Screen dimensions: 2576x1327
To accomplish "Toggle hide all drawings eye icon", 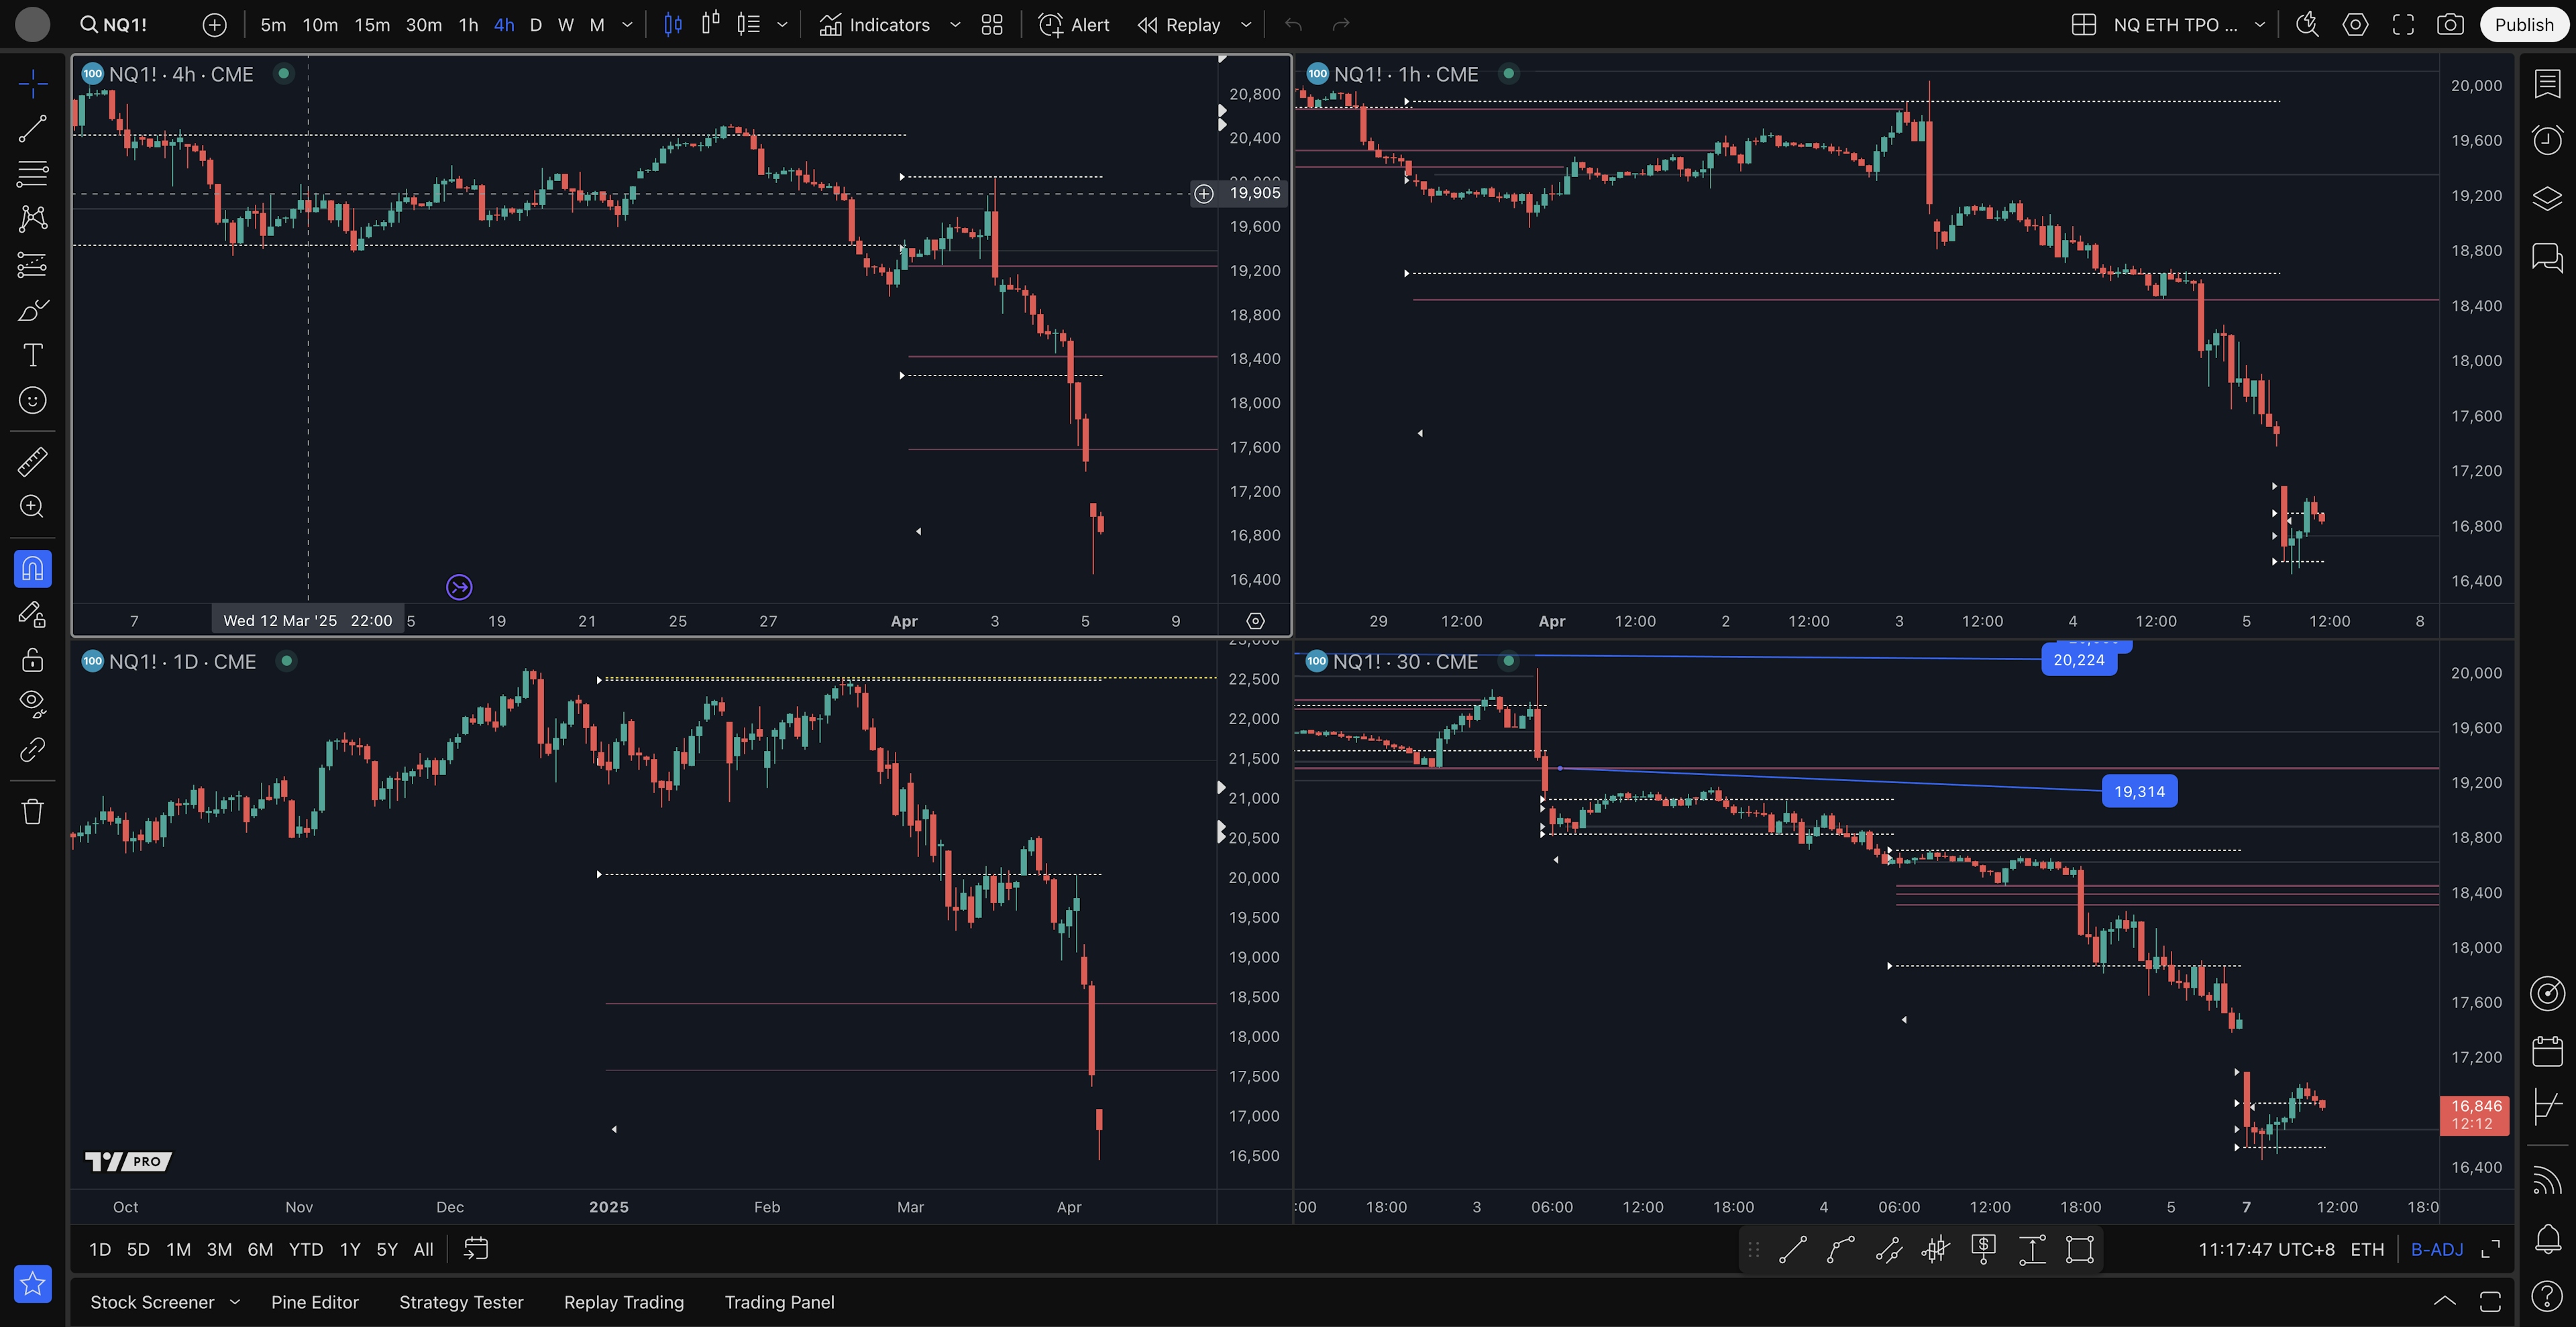I will pyautogui.click(x=32, y=703).
